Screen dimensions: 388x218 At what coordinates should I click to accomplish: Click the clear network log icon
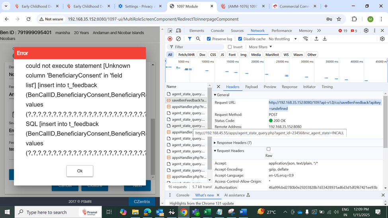[x=178, y=39]
